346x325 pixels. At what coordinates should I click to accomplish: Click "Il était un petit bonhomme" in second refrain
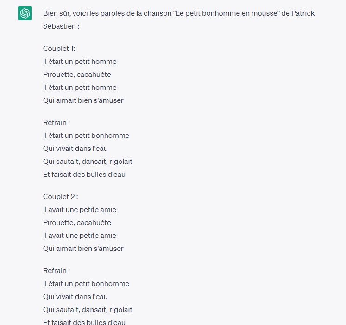[x=86, y=284]
